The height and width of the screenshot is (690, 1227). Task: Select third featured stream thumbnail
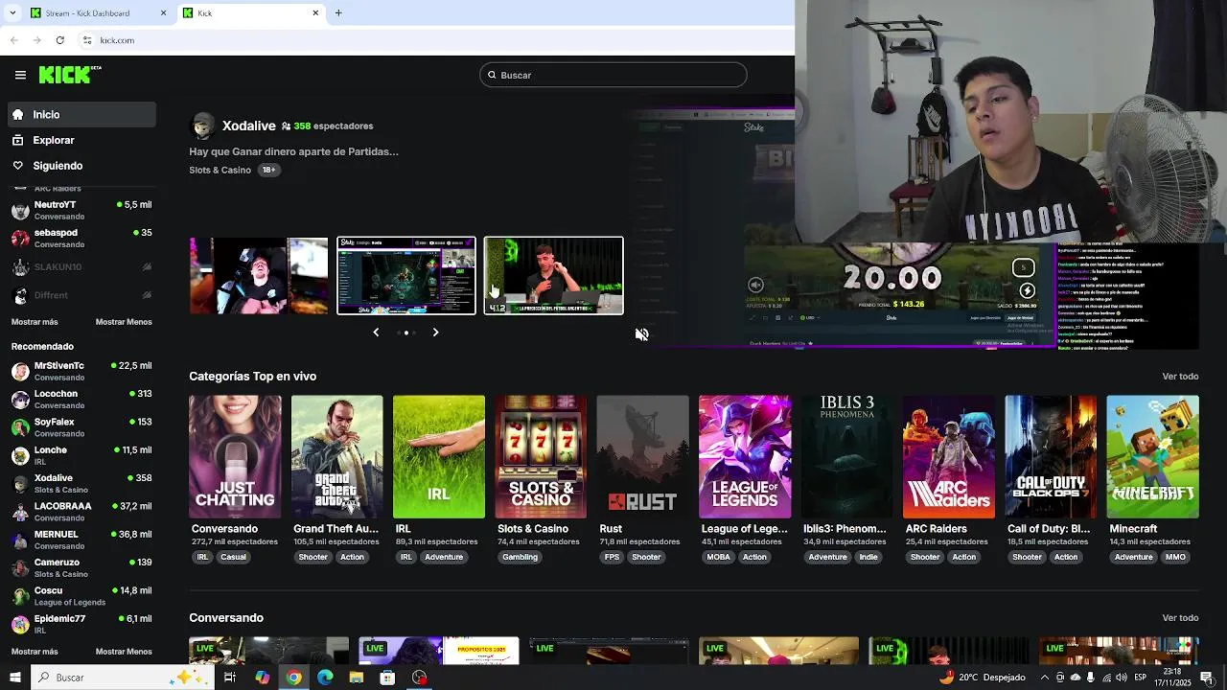pos(554,276)
